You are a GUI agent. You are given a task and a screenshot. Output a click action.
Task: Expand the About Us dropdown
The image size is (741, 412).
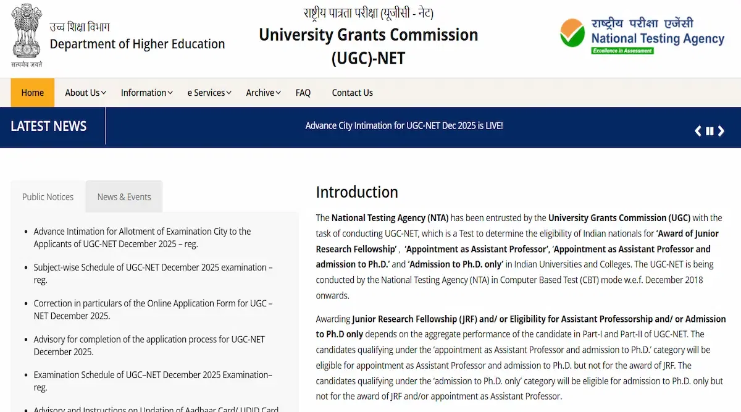click(x=85, y=93)
